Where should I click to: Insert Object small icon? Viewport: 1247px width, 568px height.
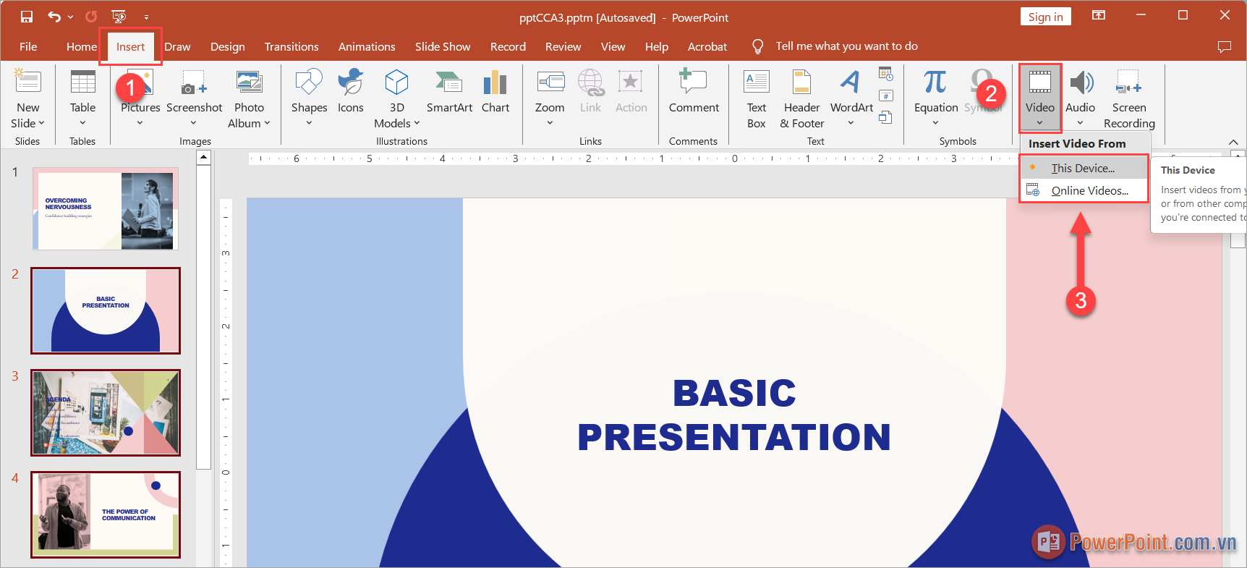886,117
